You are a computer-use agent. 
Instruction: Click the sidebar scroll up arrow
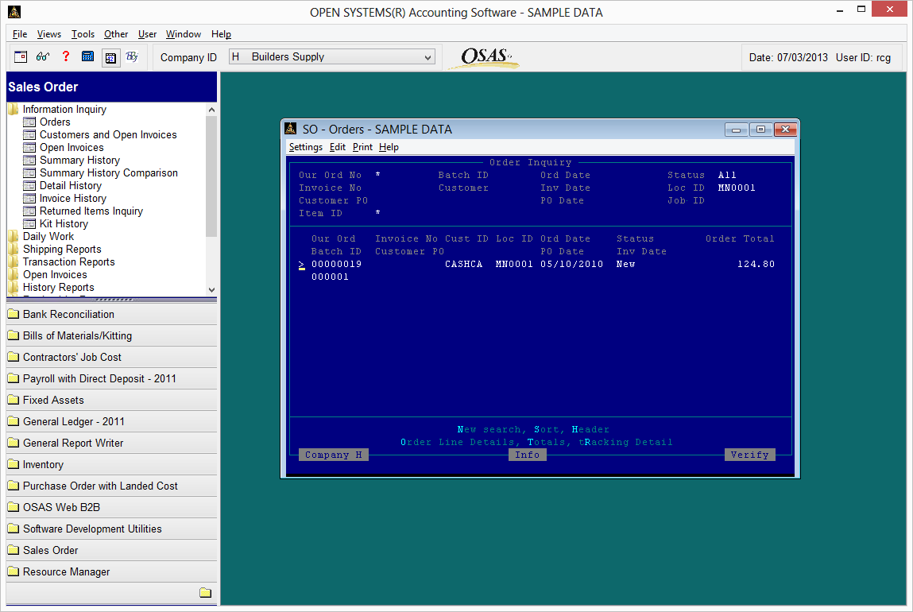click(211, 110)
